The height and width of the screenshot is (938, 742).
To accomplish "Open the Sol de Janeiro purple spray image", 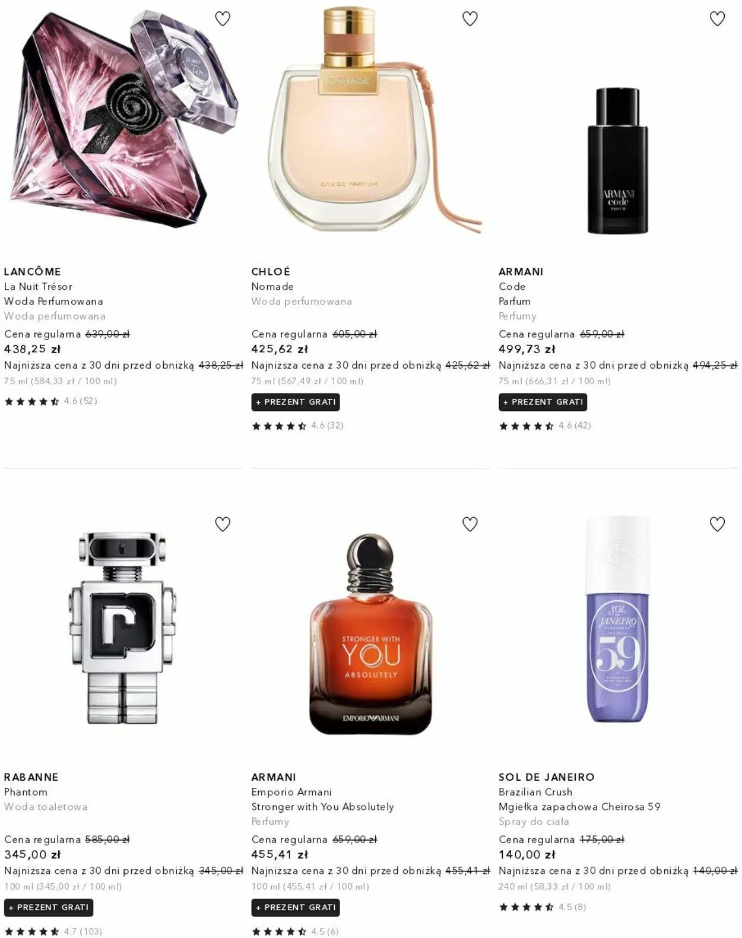I will pos(617,619).
